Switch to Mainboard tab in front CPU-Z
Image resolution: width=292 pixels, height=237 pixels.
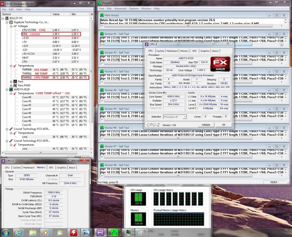[x=172, y=51]
